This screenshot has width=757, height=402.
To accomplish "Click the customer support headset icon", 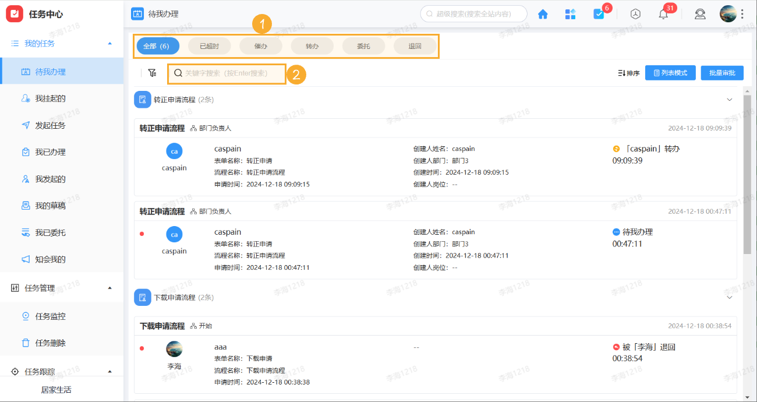I will click(x=700, y=13).
